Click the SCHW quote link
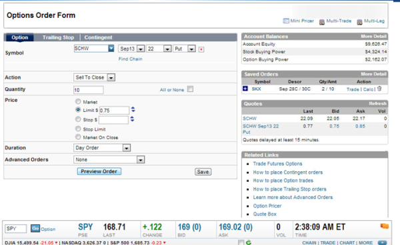This screenshot has height=245, width=400. pos(250,119)
